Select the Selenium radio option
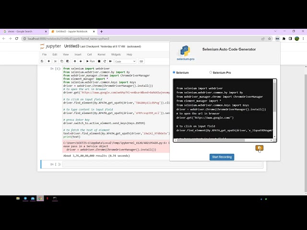307x230 pixels. (174, 72)
